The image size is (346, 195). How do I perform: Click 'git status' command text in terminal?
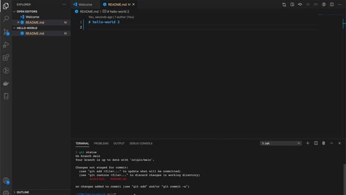88,152
